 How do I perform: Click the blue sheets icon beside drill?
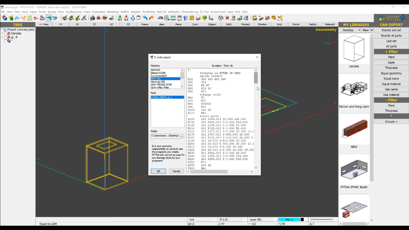coord(55,18)
